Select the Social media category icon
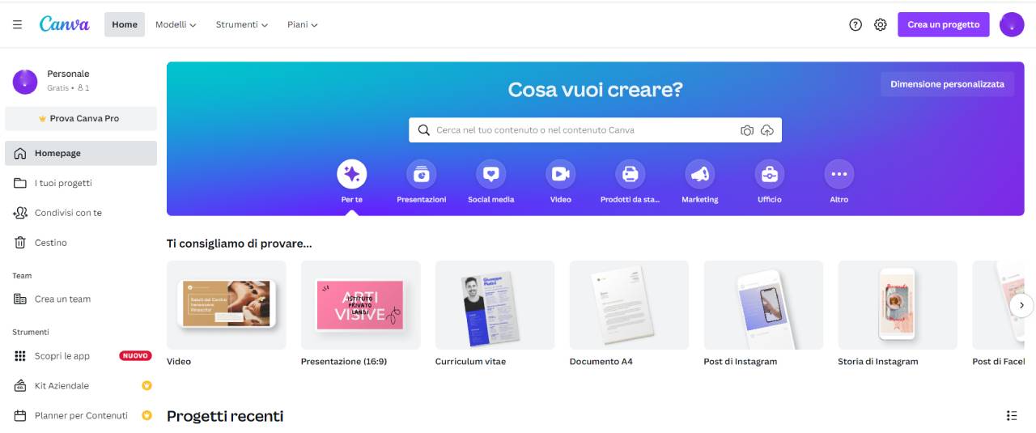1036x433 pixels. [x=490, y=174]
